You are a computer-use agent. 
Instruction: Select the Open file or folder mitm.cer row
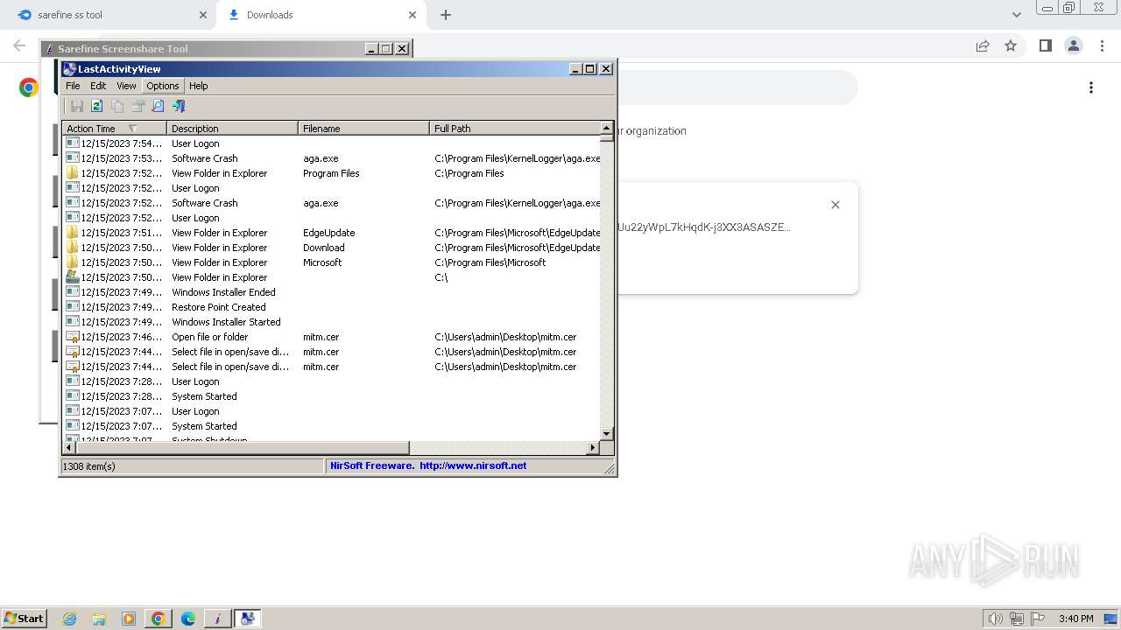(332, 337)
